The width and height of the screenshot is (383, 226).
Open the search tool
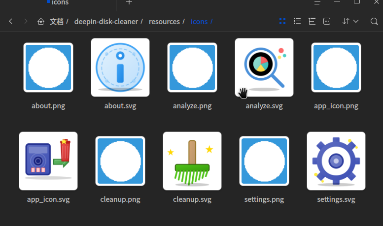click(374, 22)
